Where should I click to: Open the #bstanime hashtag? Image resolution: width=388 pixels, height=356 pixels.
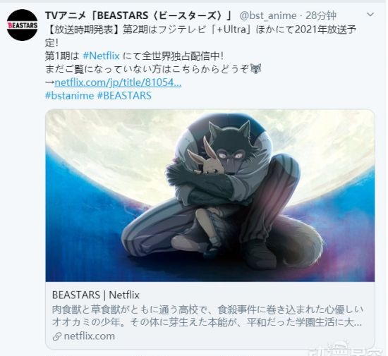point(70,96)
